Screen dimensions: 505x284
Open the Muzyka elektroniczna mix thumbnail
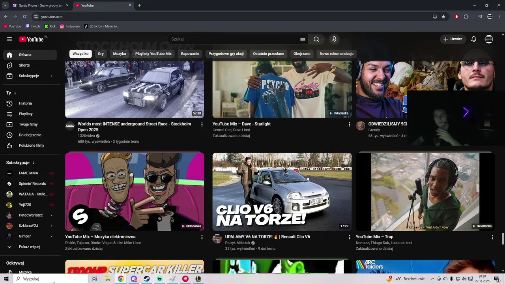(x=135, y=192)
